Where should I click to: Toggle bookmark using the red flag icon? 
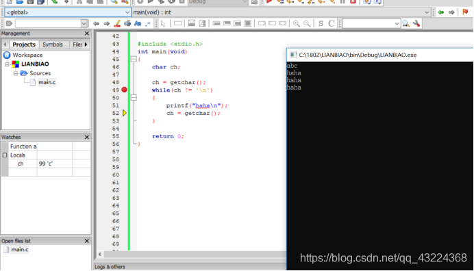(465, 12)
